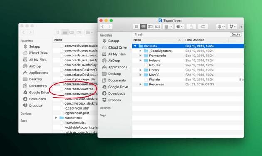This screenshot has width=262, height=156.
Task: Expand the Frameworks folder
Action: [x=141, y=56]
